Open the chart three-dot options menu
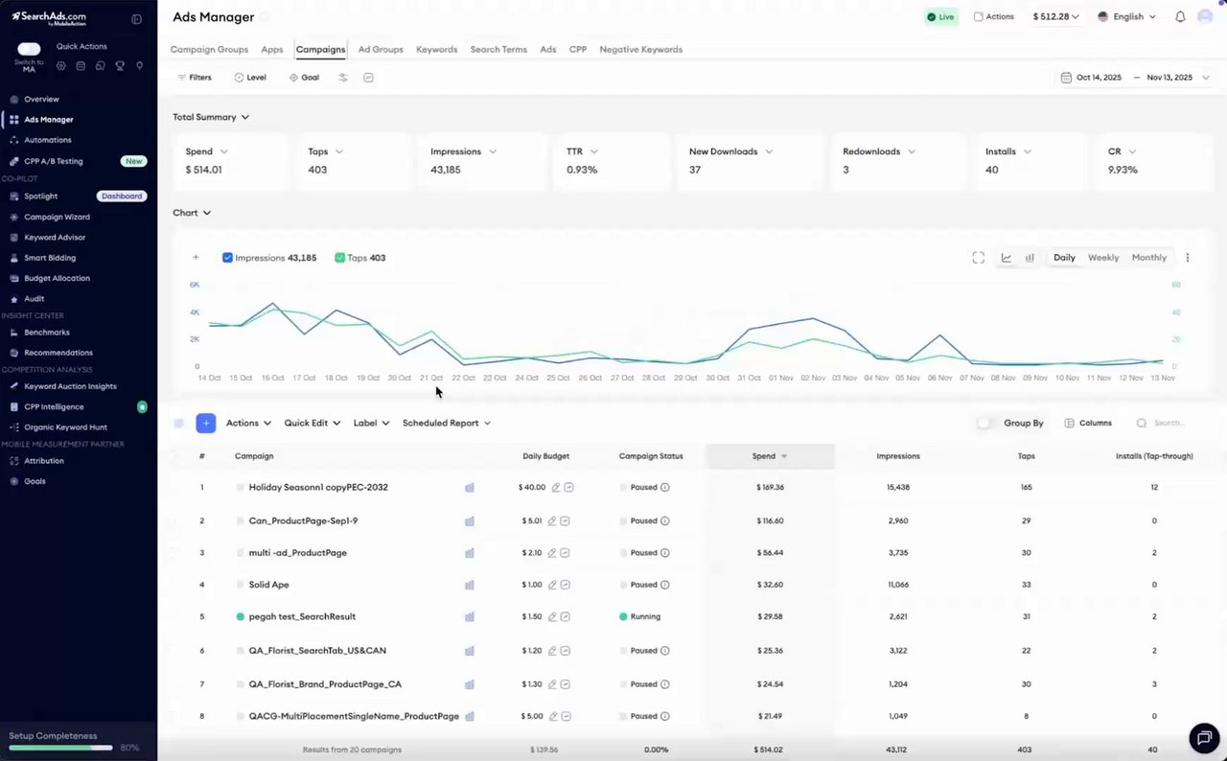 coord(1188,258)
